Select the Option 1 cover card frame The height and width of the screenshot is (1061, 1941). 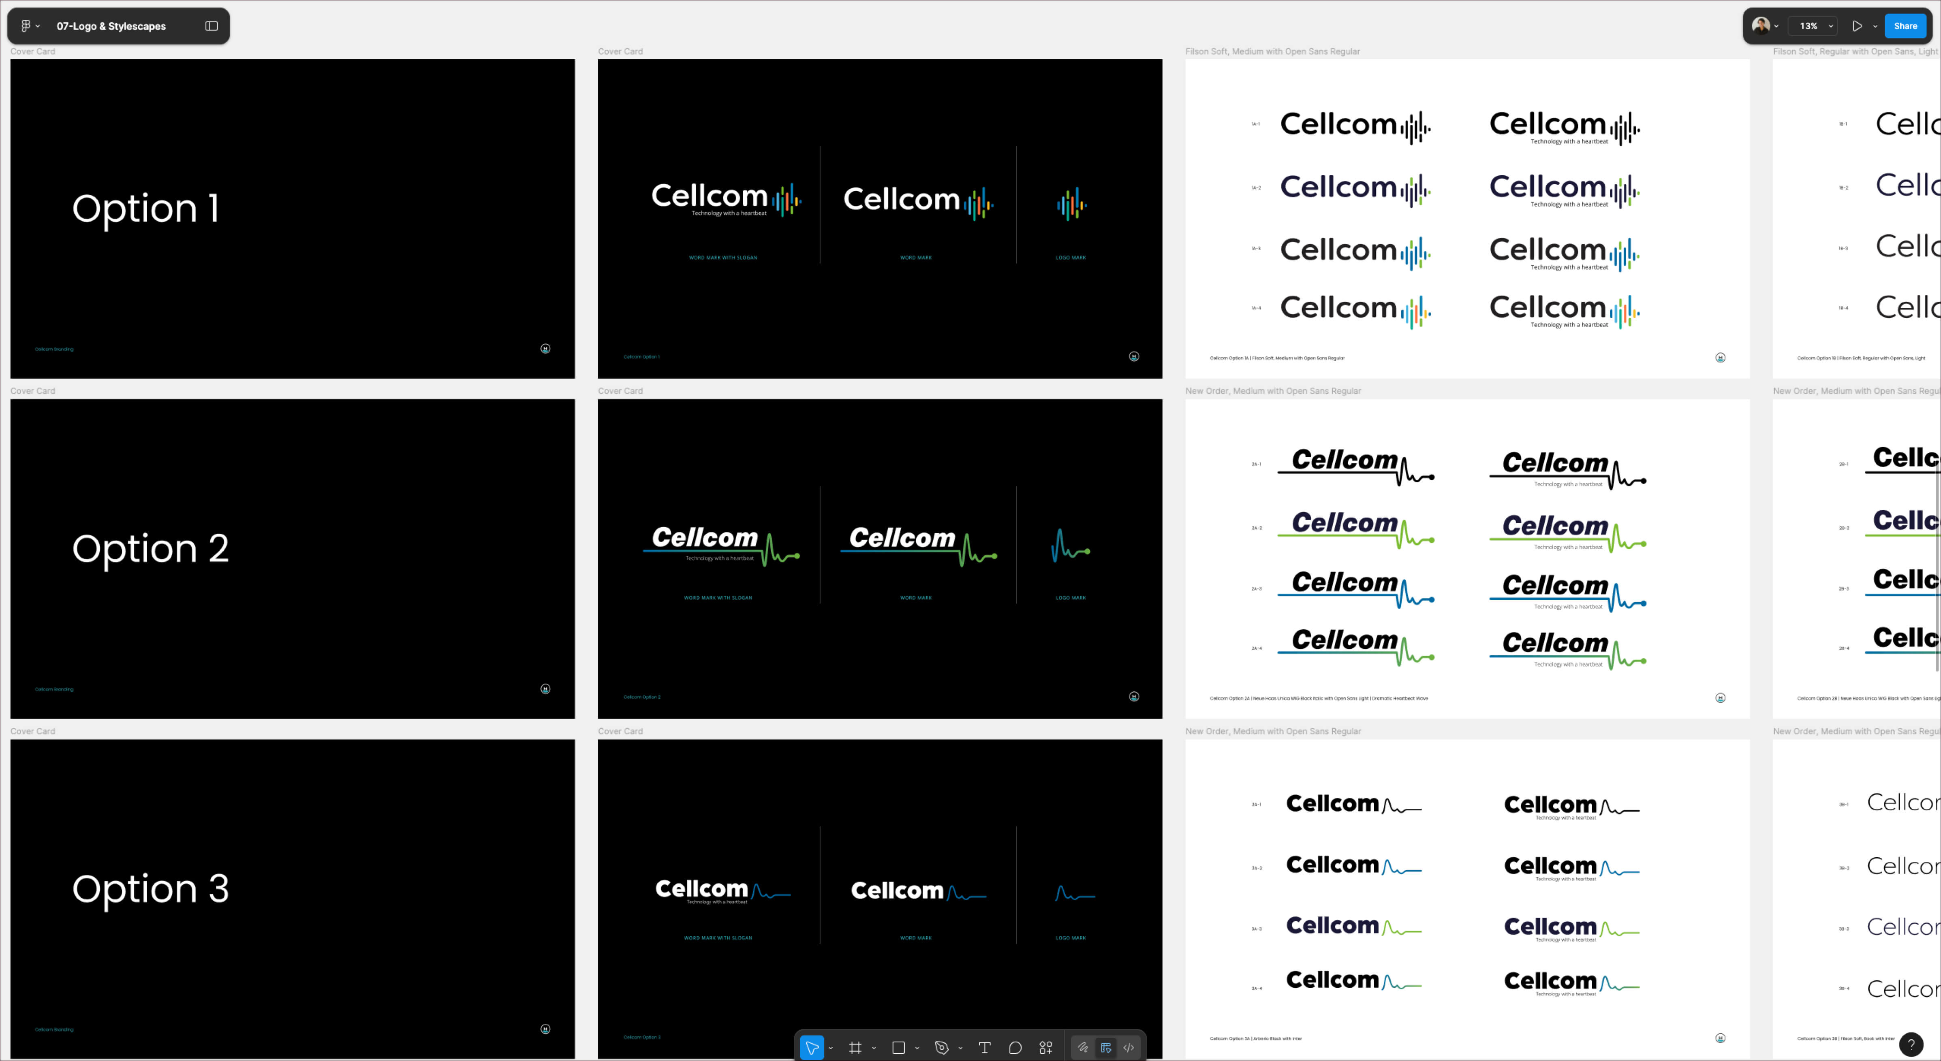click(292, 218)
